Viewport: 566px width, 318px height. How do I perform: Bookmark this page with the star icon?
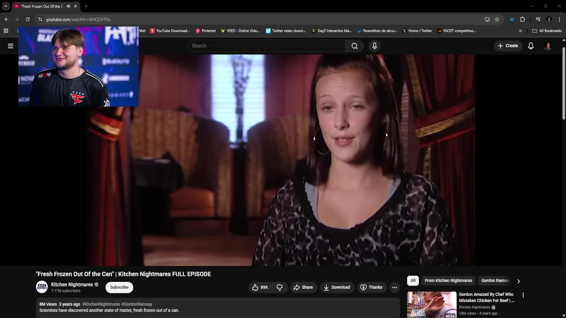[x=497, y=19]
